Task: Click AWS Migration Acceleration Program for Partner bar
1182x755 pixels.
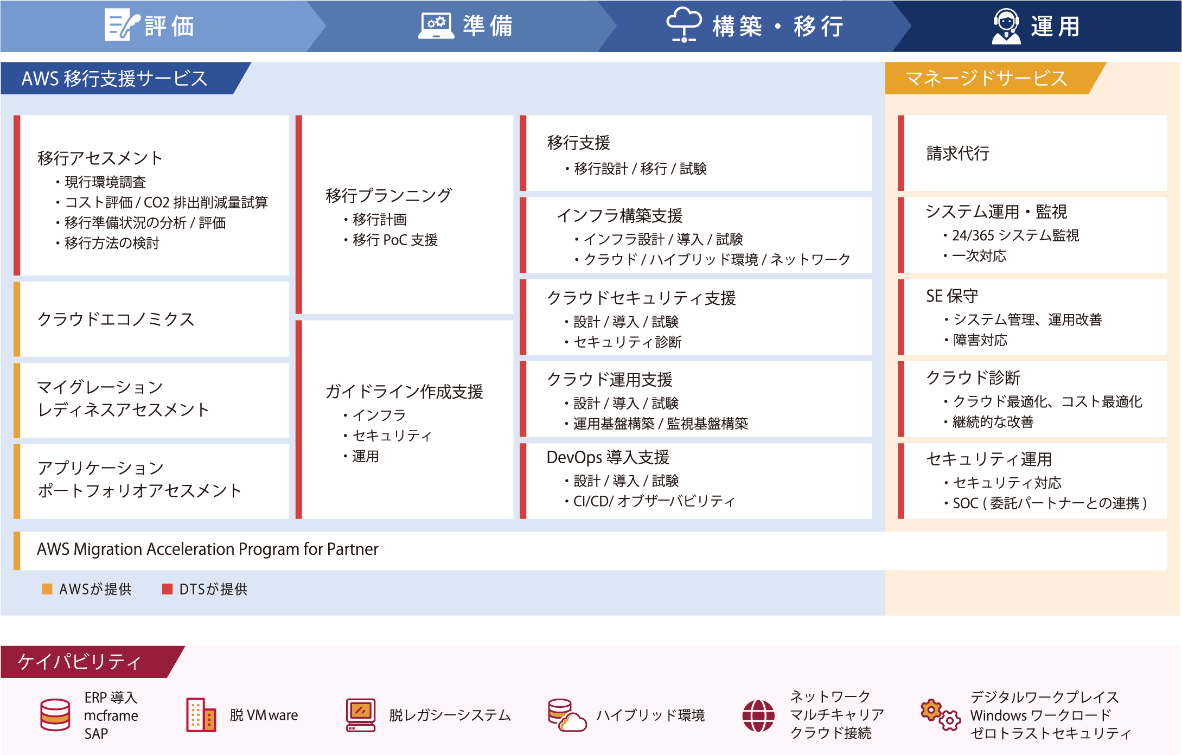Action: (x=208, y=549)
